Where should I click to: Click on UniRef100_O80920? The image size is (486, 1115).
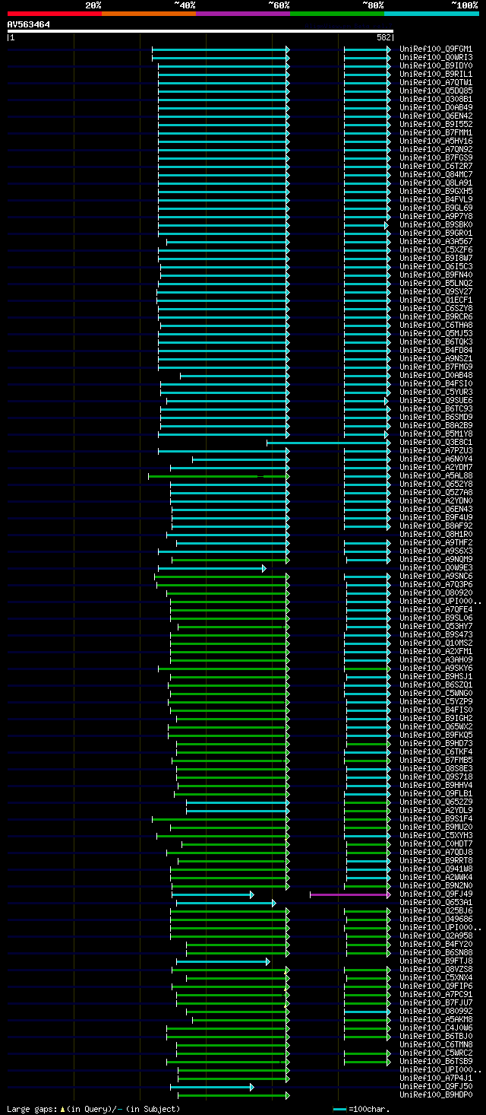pos(436,593)
